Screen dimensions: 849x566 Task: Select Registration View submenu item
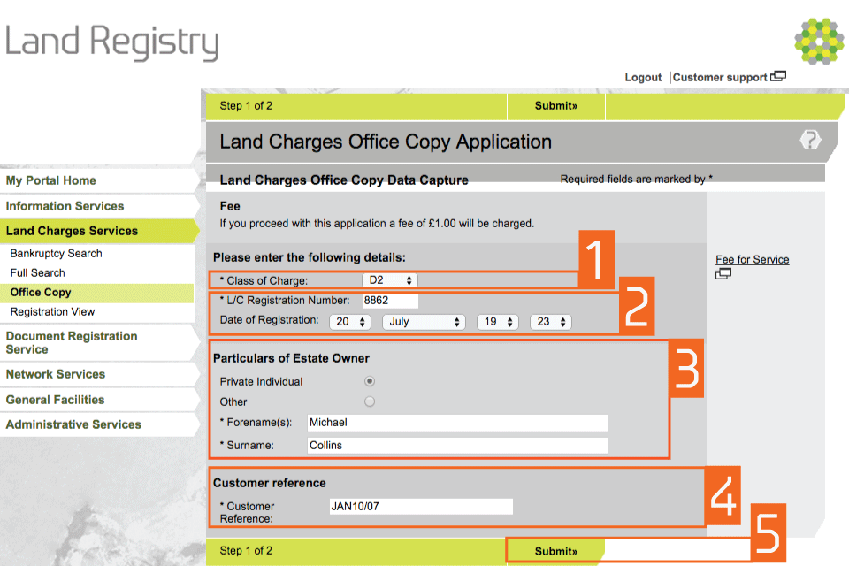pyautogui.click(x=52, y=312)
